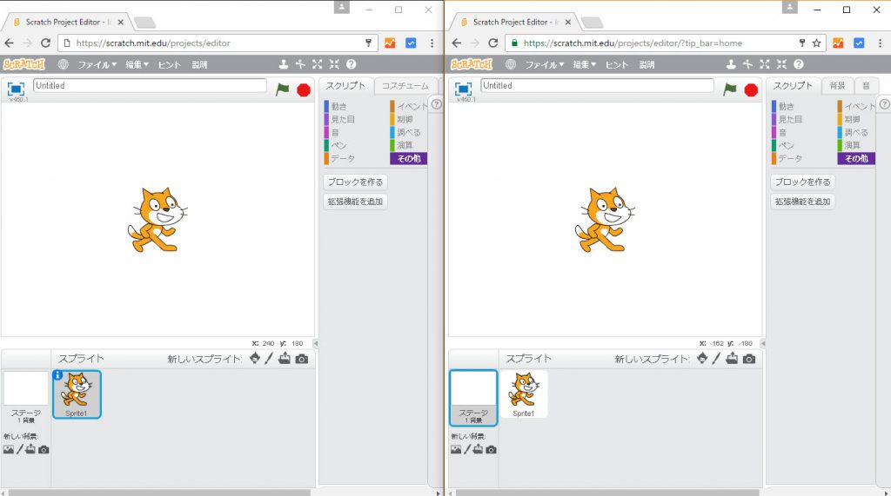Select 制御 block category in left window
This screenshot has width=891, height=496.
pos(405,119)
